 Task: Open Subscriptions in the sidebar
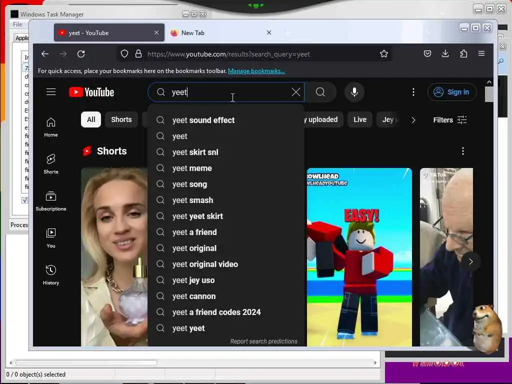coord(51,201)
